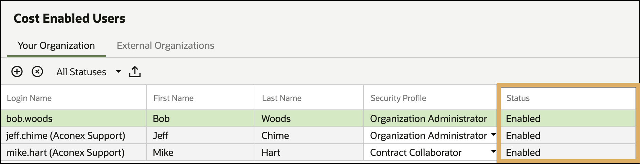This screenshot has height=164, width=640.
Task: Open the All Statuses filter dropdown
Action: [89, 72]
